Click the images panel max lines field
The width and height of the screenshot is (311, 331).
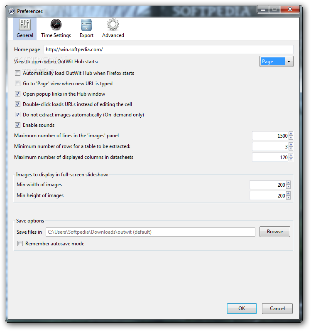click(x=270, y=136)
